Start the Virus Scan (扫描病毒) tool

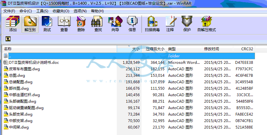tap(152, 24)
